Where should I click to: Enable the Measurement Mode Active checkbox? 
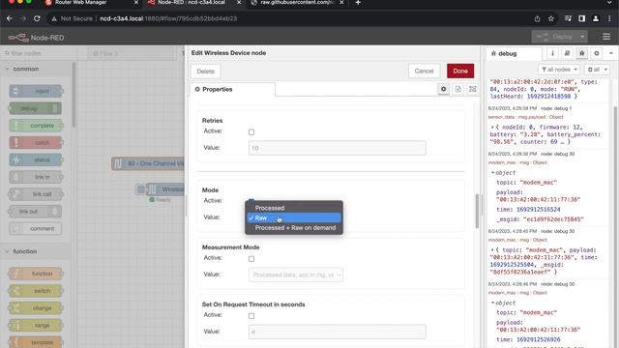click(251, 259)
